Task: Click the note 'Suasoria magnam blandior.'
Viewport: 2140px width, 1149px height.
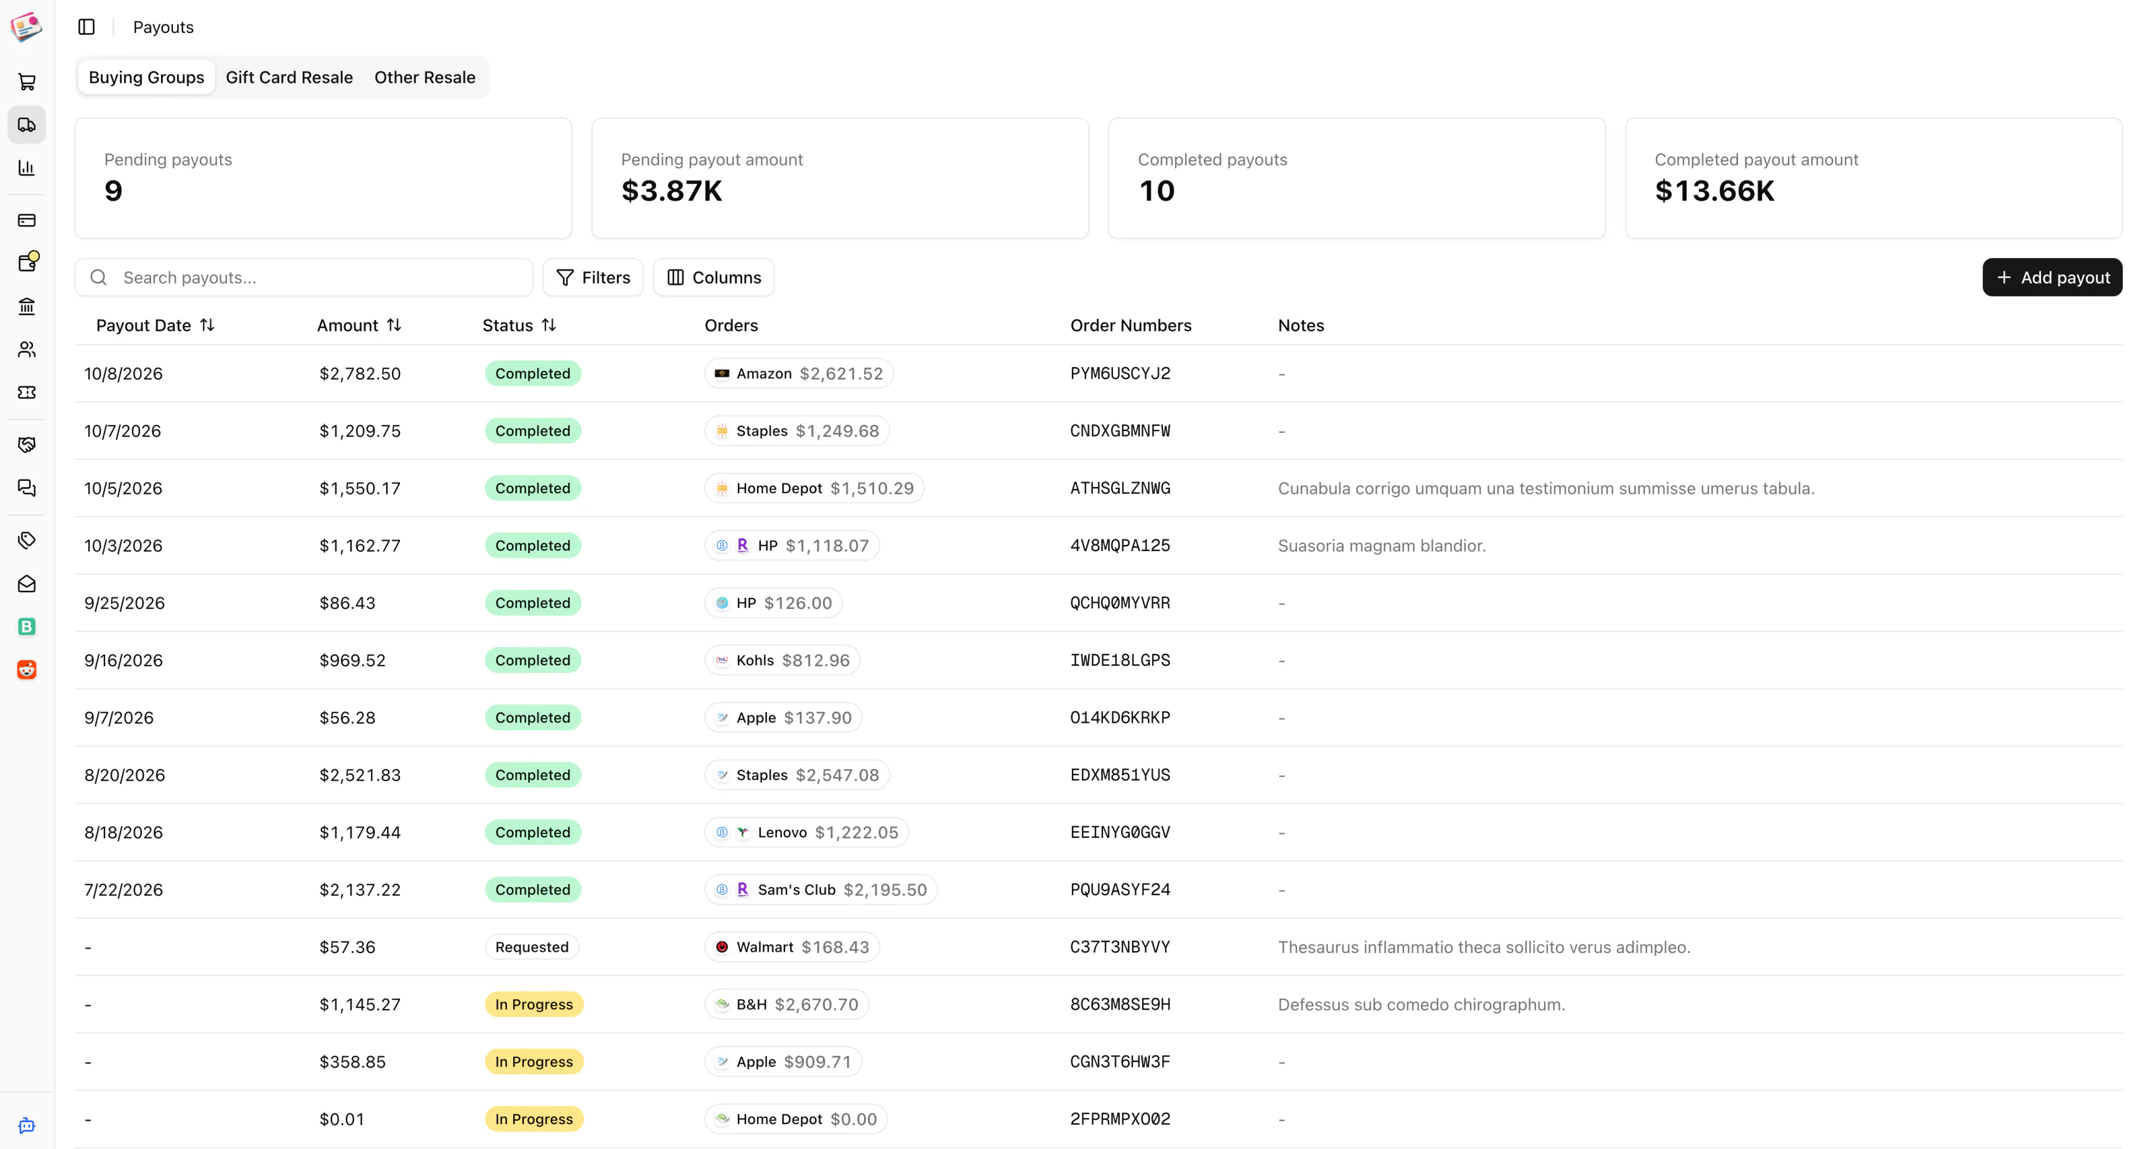Action: click(x=1382, y=546)
